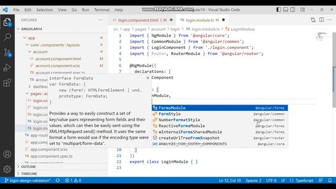Click Spaces: 2 indentation setting
336x189 pixels.
coord(253,181)
